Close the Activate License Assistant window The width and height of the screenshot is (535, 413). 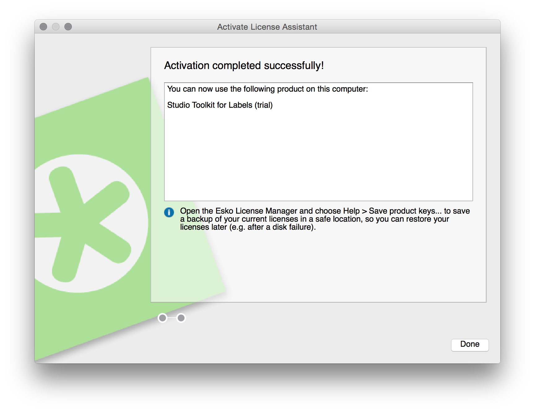(x=43, y=27)
